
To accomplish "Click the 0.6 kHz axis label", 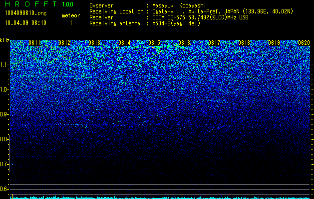I will pyautogui.click(x=4, y=189).
